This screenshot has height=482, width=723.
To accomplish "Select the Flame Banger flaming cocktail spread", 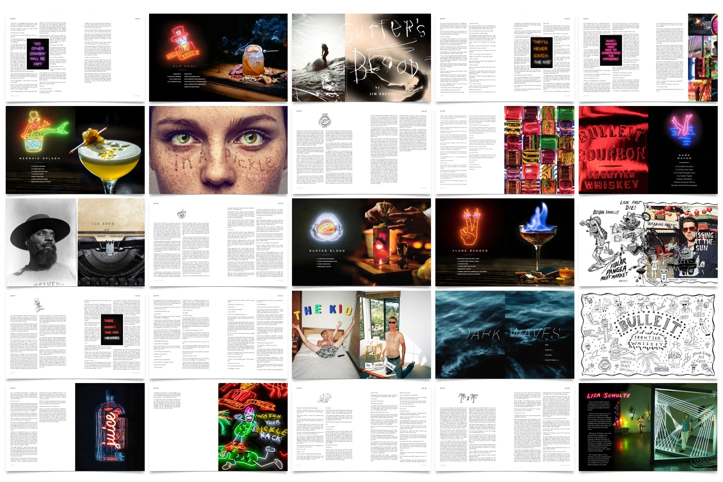I will [505, 242].
